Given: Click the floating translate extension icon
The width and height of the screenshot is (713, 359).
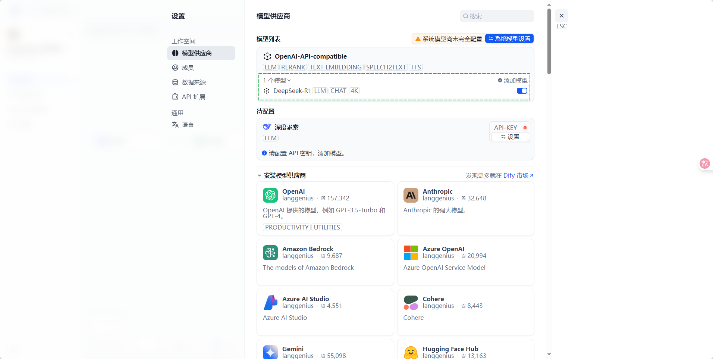Looking at the screenshot, I should (705, 163).
